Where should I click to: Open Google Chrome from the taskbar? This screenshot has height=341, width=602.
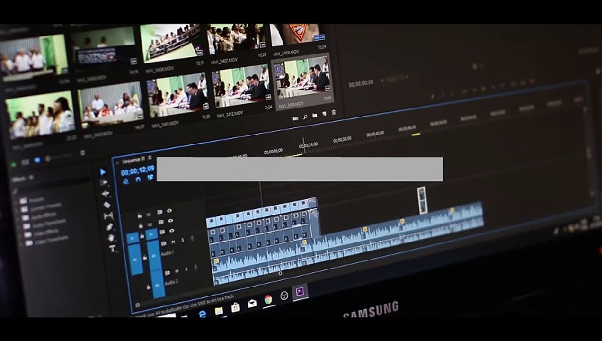(268, 299)
